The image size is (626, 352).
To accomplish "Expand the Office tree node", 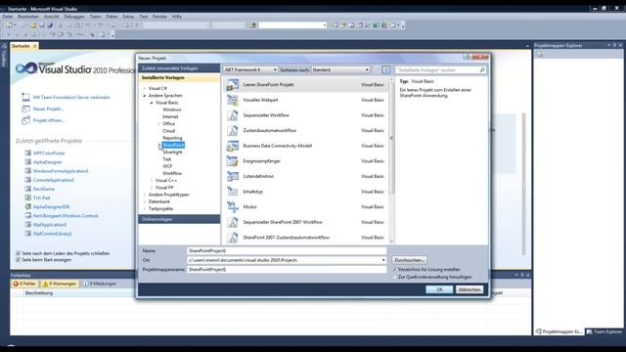I will (158, 124).
